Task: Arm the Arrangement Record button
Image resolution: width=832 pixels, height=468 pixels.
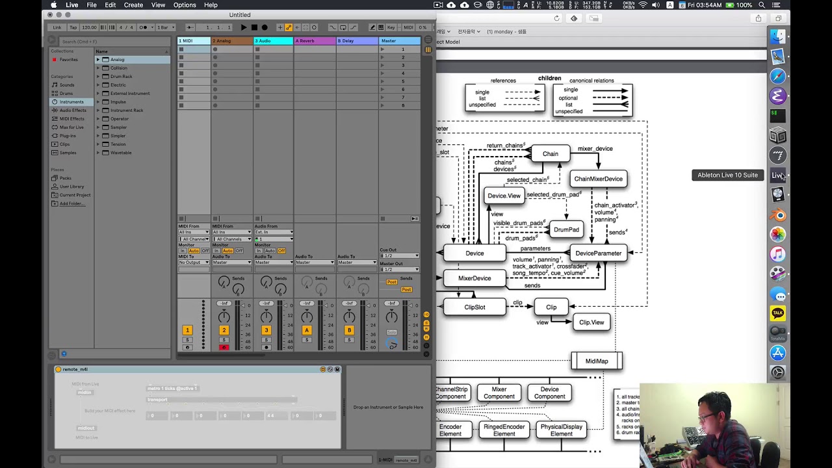Action: [265, 27]
